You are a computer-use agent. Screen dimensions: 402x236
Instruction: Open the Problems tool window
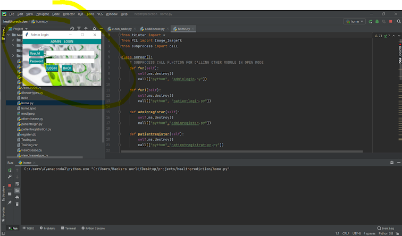tap(48, 229)
